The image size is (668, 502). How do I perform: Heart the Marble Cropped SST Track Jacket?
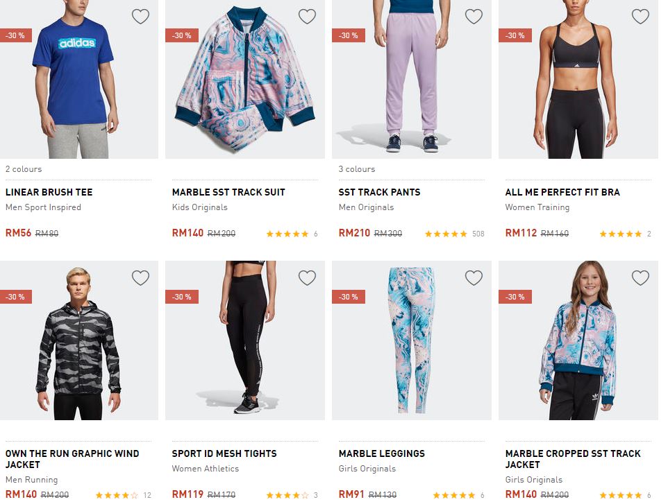click(x=640, y=278)
